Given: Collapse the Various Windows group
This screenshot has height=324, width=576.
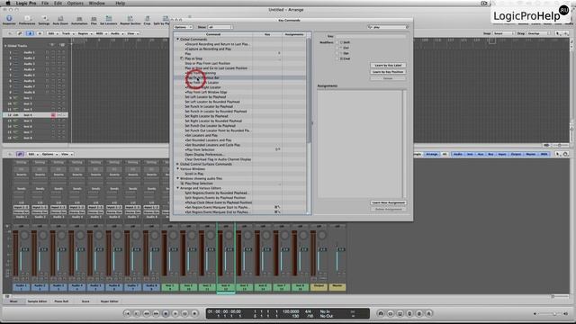Looking at the screenshot, I should pos(178,169).
